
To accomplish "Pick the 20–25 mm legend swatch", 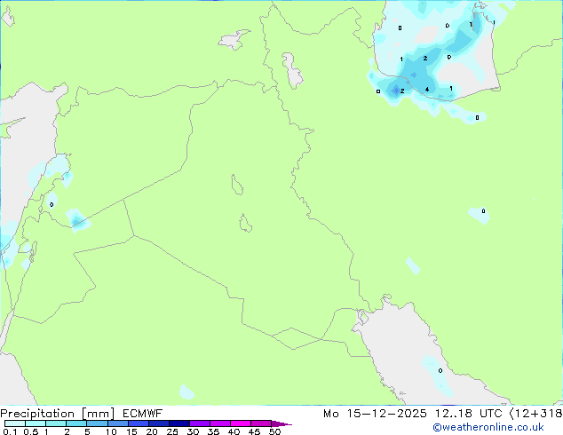I will 159,423.
